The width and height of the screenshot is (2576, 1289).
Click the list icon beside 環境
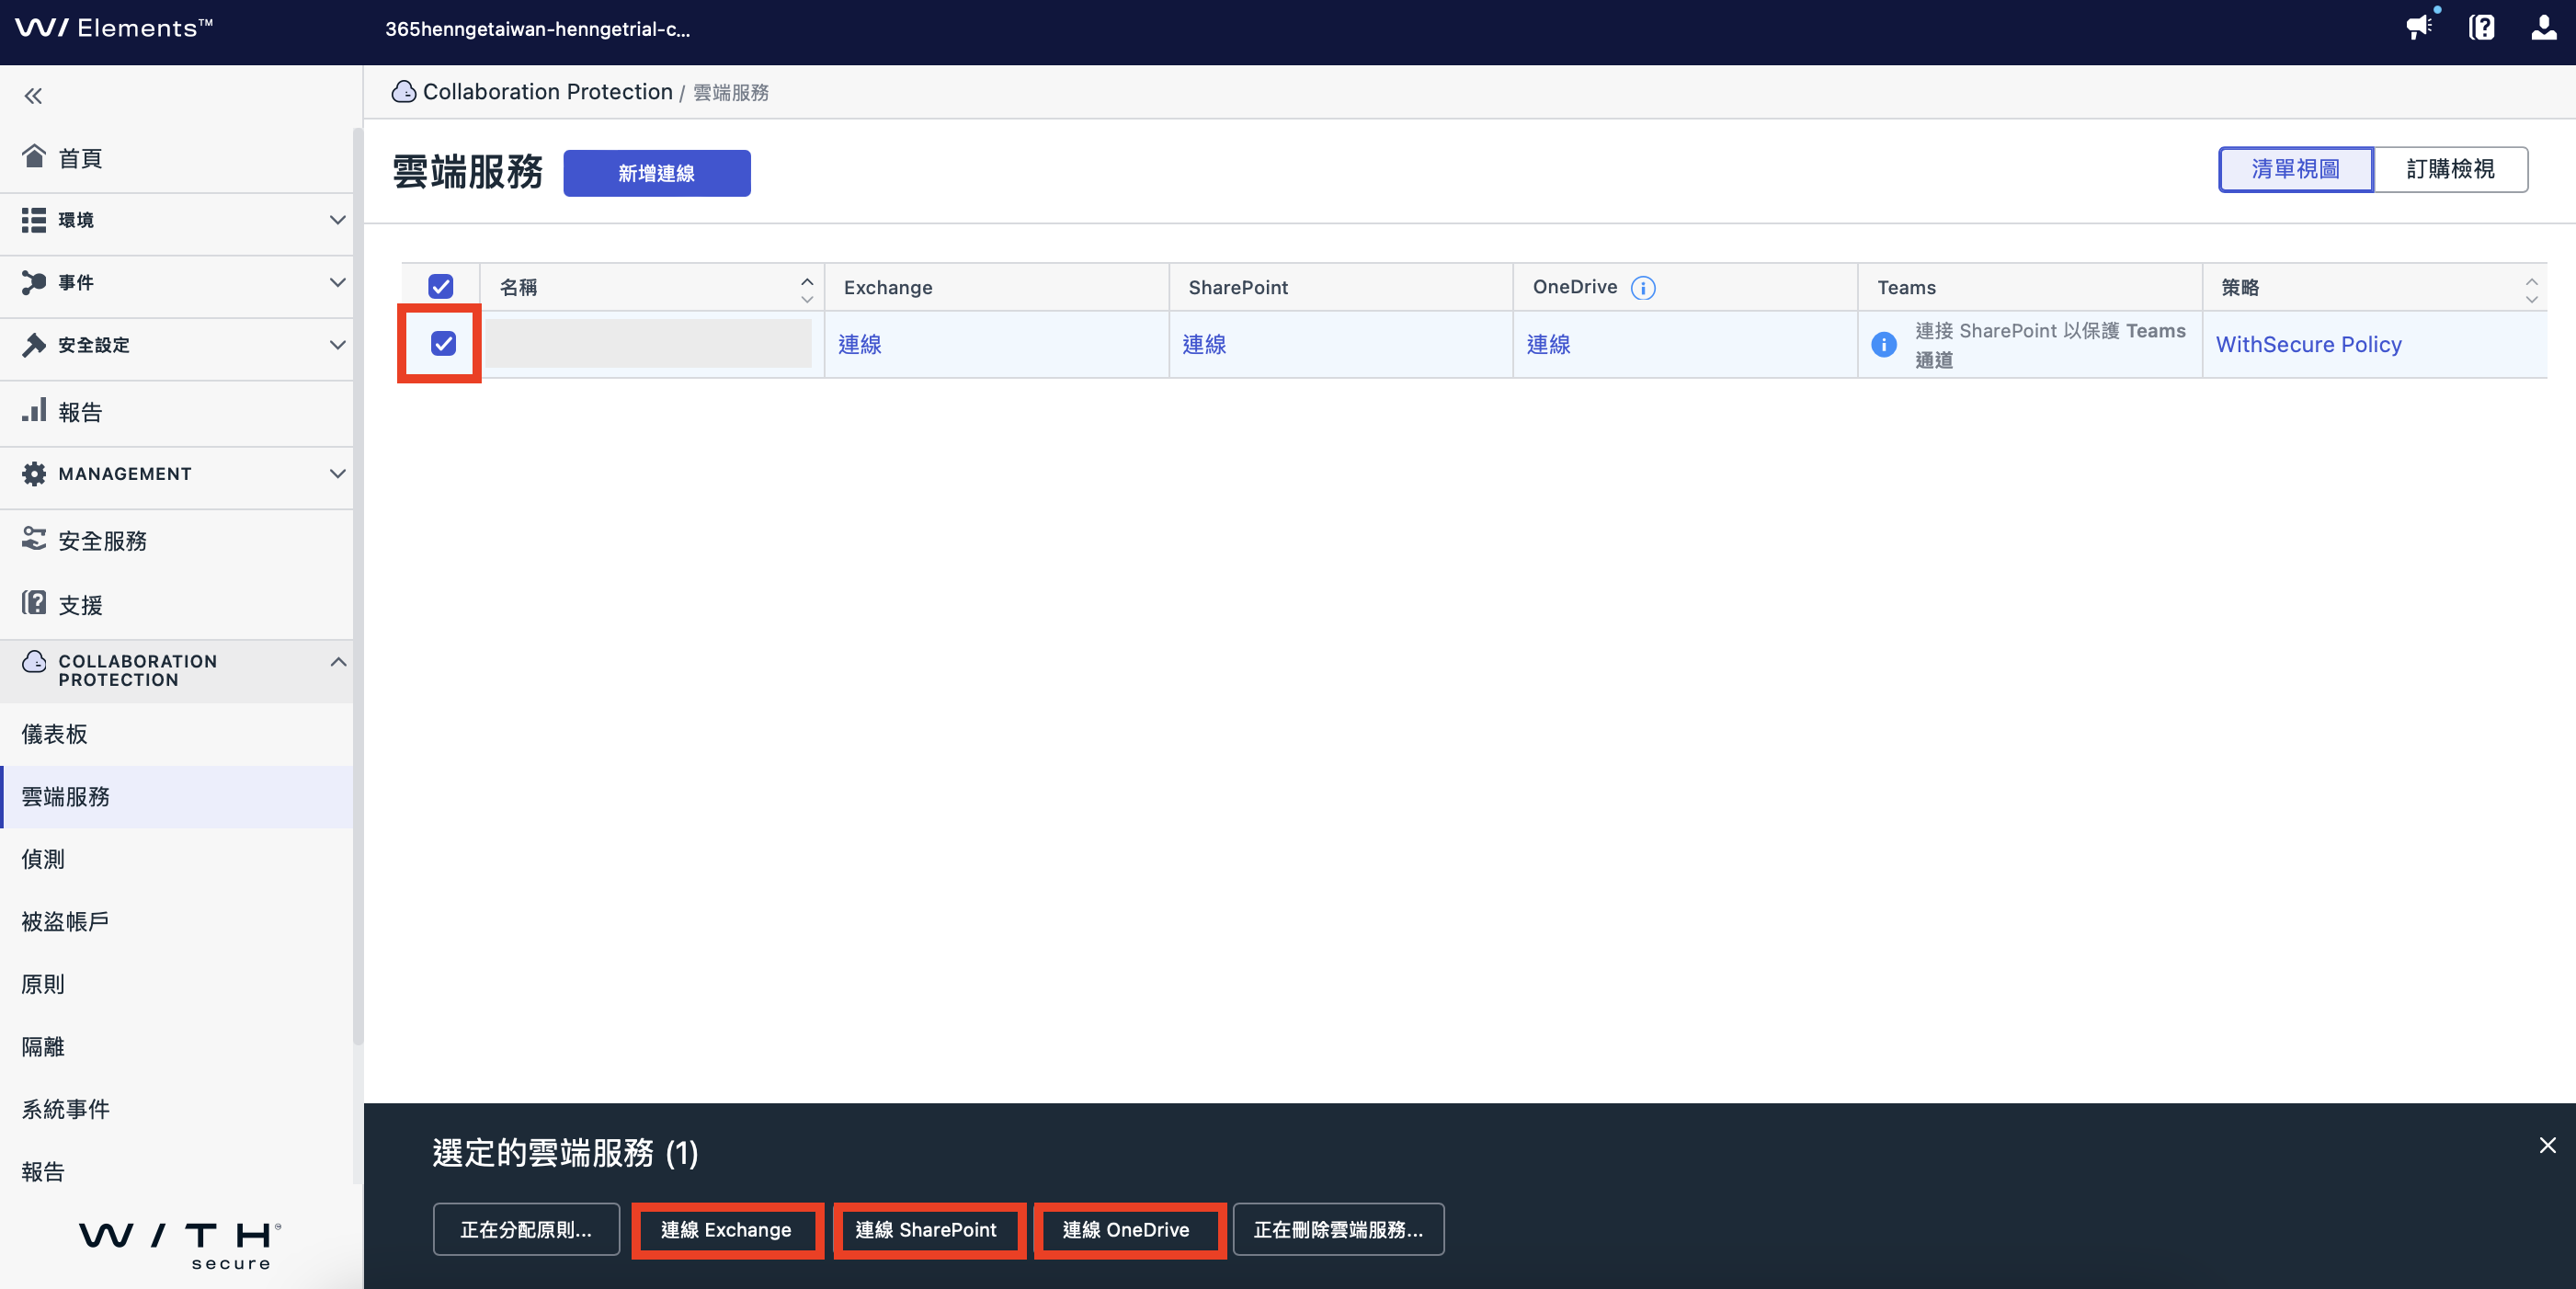[x=34, y=220]
